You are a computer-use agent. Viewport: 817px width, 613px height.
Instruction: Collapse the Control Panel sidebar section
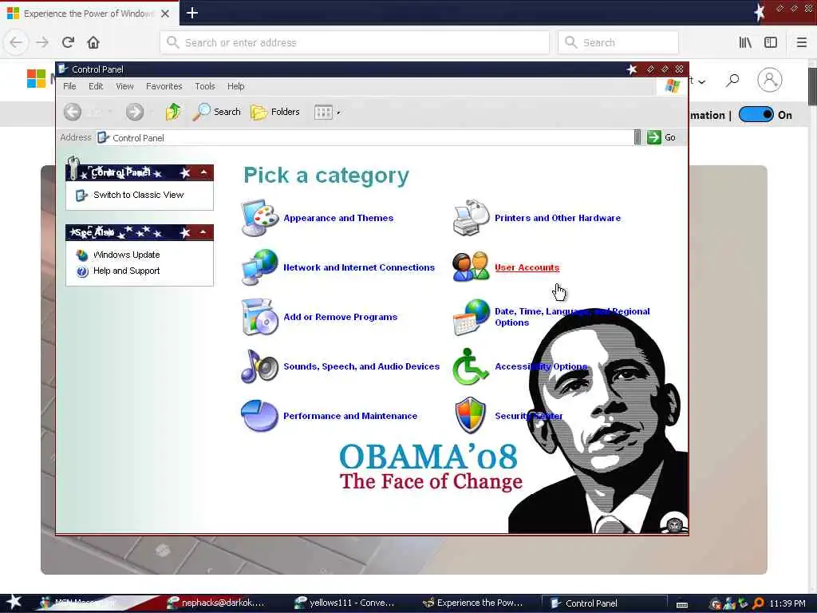click(x=203, y=172)
